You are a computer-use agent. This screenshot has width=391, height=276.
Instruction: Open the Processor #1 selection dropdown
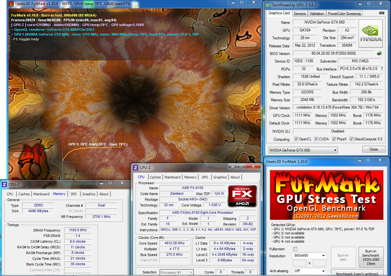[177, 272]
